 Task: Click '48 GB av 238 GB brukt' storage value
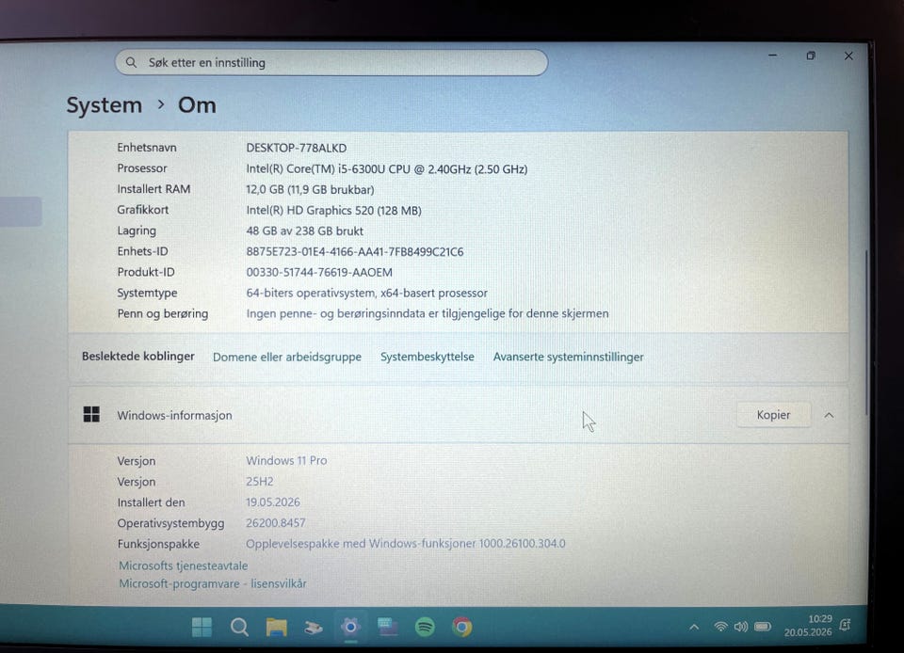(304, 231)
